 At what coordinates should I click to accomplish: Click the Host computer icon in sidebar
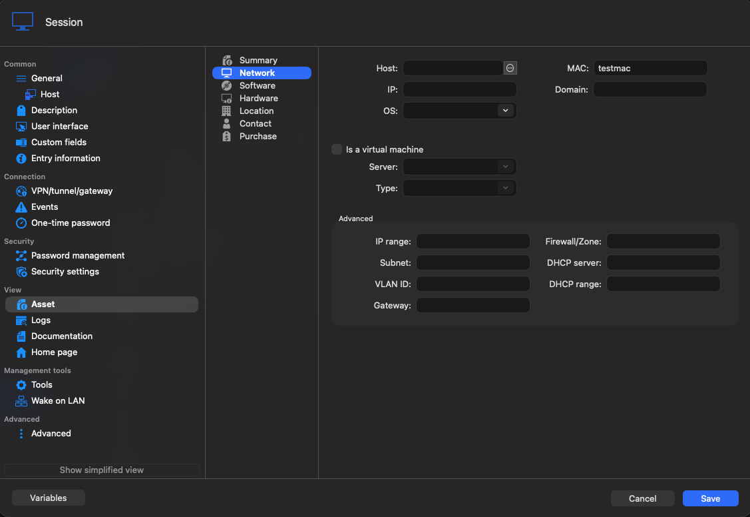click(30, 95)
